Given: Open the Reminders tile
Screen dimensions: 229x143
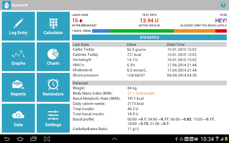Looking at the screenshot, I should click(x=53, y=87).
